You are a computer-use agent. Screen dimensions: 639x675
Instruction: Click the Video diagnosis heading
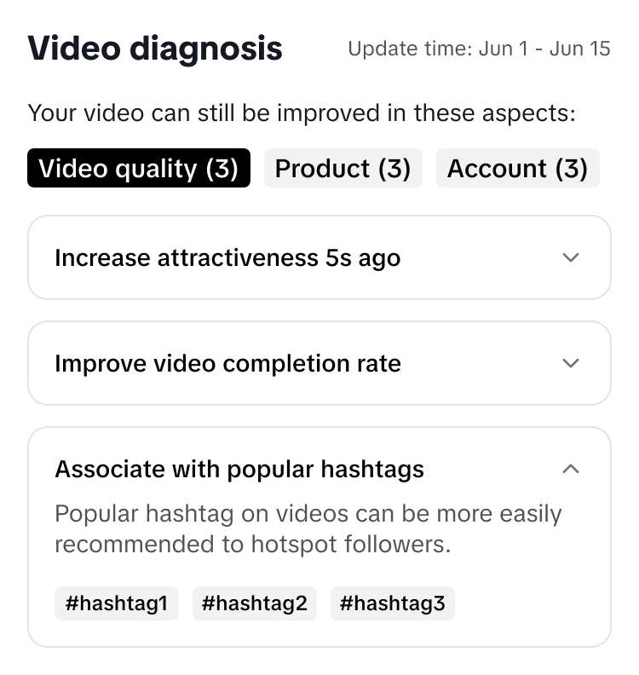[155, 49]
